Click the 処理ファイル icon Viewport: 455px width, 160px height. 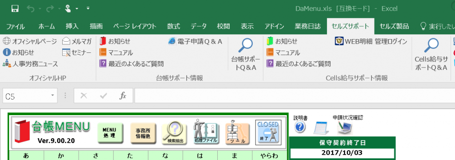(206, 132)
